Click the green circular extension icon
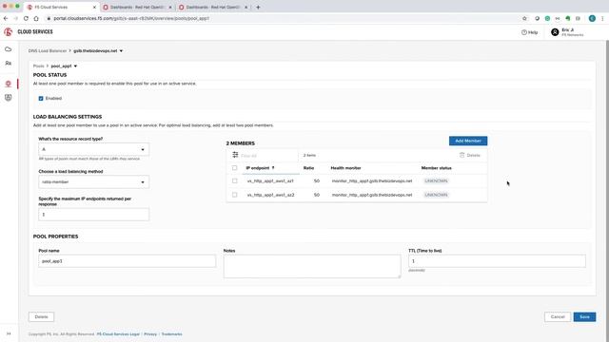 click(x=547, y=18)
